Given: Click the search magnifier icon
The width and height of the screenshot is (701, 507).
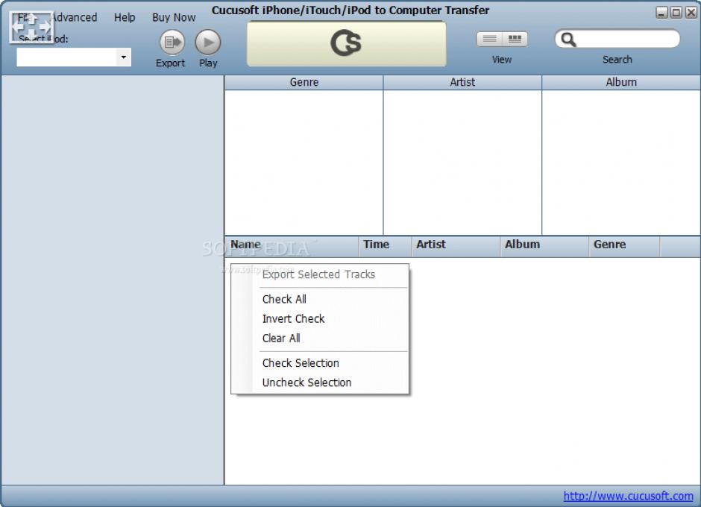Looking at the screenshot, I should [568, 40].
